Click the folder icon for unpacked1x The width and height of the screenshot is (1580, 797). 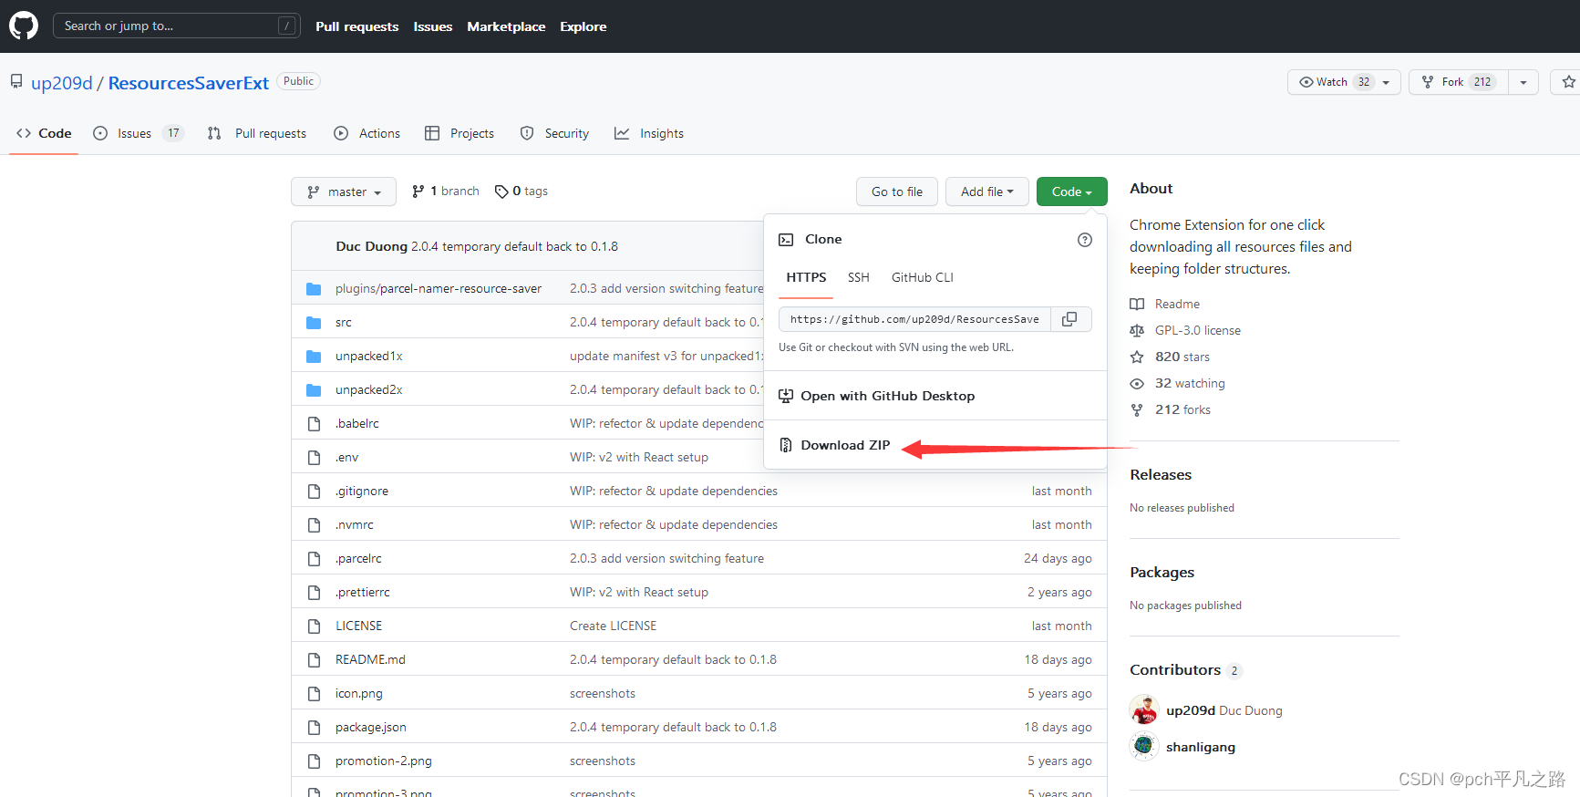314,357
